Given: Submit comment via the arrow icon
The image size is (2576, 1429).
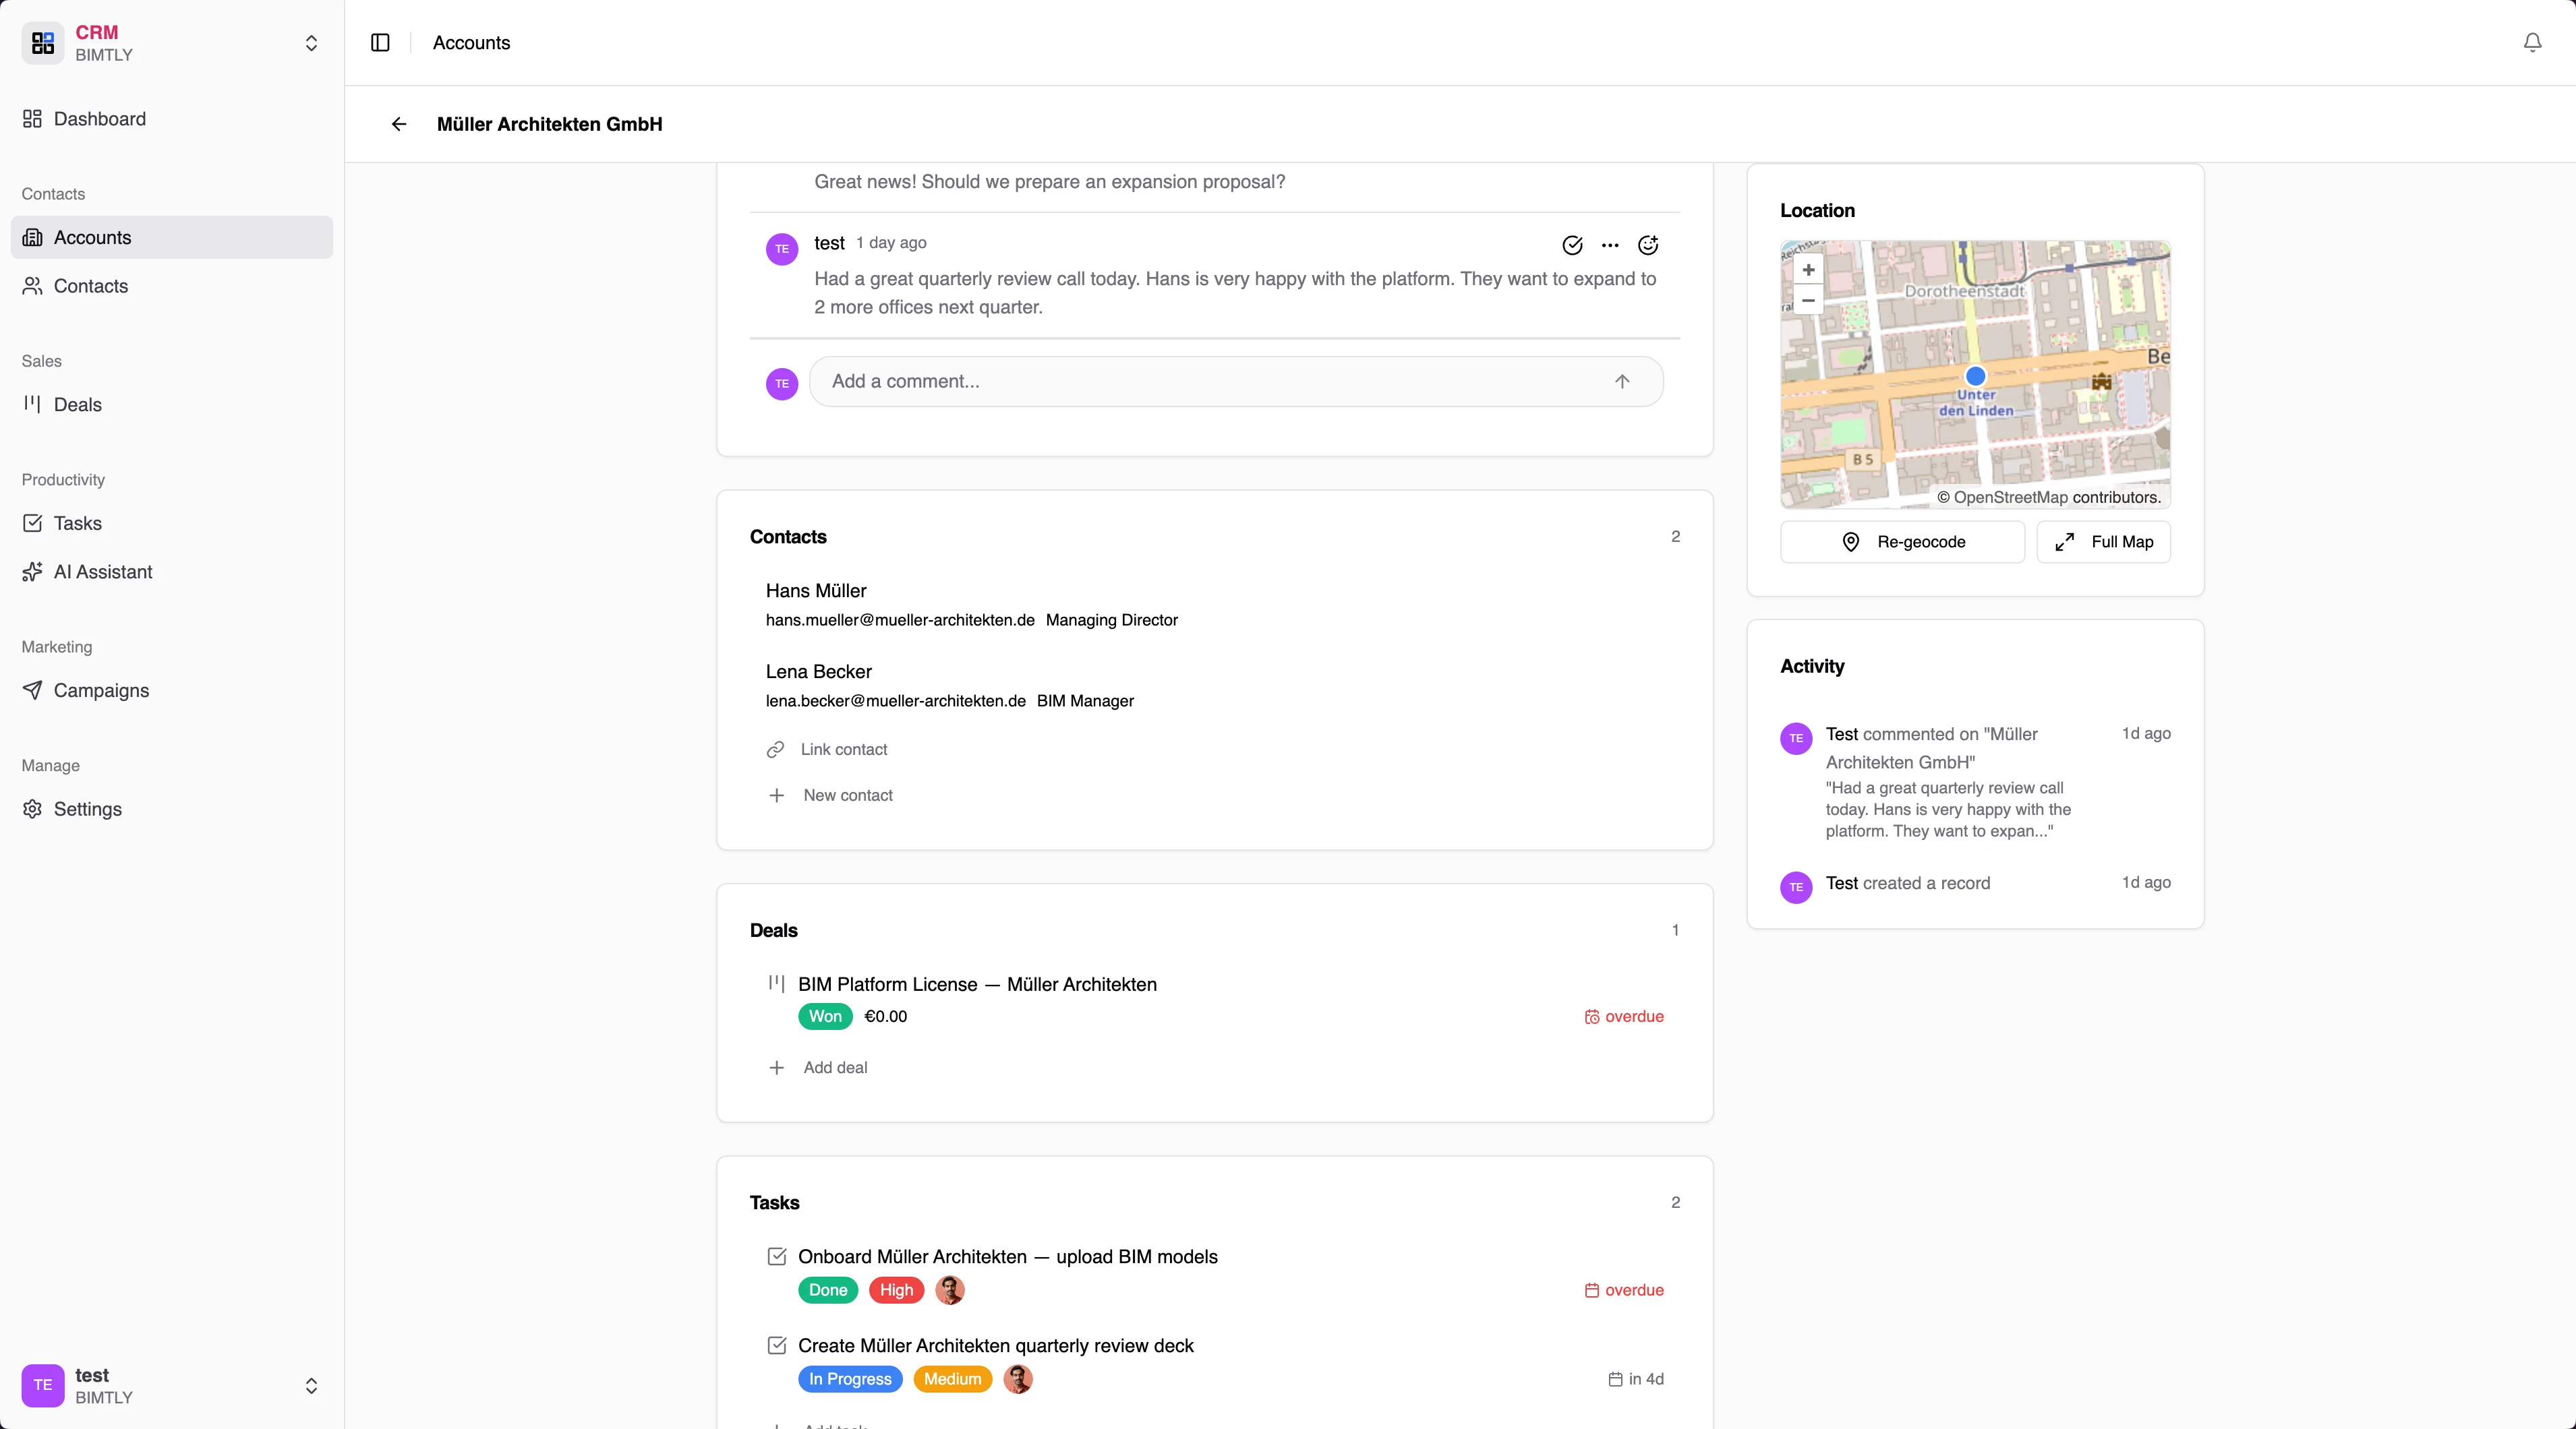Looking at the screenshot, I should pos(1622,381).
